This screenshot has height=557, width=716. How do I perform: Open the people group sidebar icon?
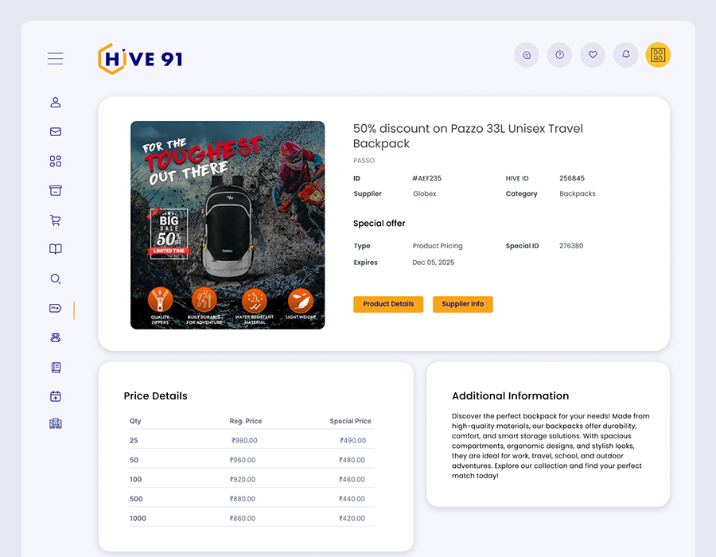coord(55,337)
